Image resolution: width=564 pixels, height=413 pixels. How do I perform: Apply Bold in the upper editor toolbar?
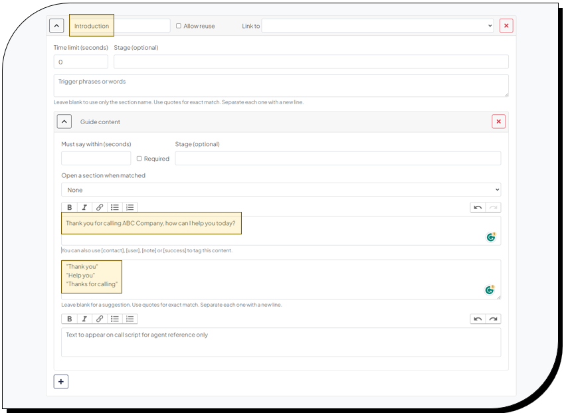click(x=70, y=207)
